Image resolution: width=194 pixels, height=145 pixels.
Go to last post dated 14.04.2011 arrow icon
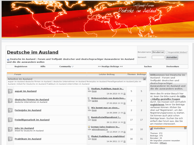coord(124,142)
